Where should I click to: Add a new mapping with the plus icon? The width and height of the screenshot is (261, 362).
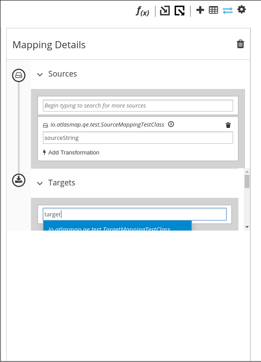click(x=200, y=9)
